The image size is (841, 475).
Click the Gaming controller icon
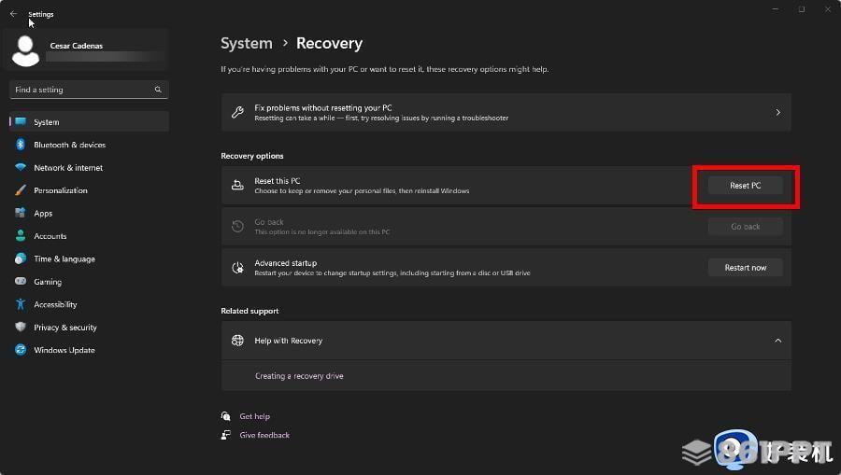[x=21, y=281]
